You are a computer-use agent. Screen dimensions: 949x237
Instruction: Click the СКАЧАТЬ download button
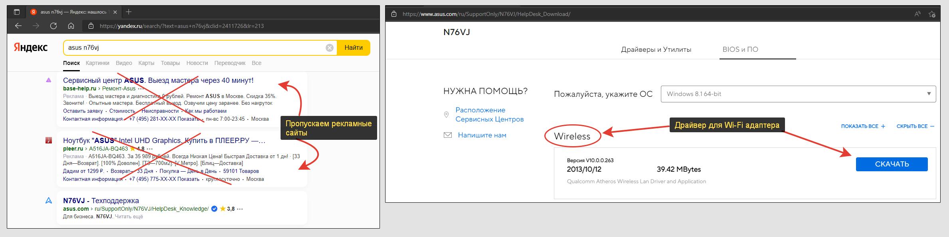click(892, 164)
